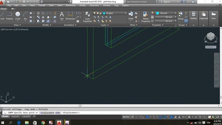Click the Displacement option in command line
This screenshot has height=125, width=222.
(x=47, y=112)
